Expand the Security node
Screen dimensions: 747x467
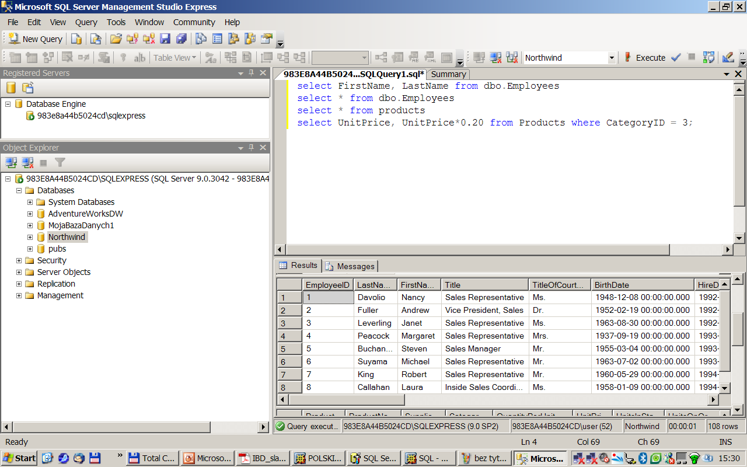pos(19,260)
